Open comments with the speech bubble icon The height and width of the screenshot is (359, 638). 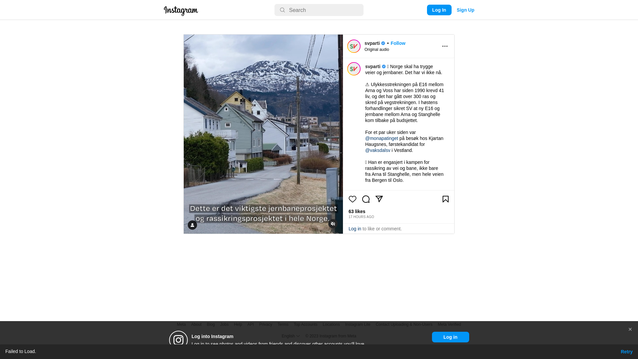click(x=366, y=199)
